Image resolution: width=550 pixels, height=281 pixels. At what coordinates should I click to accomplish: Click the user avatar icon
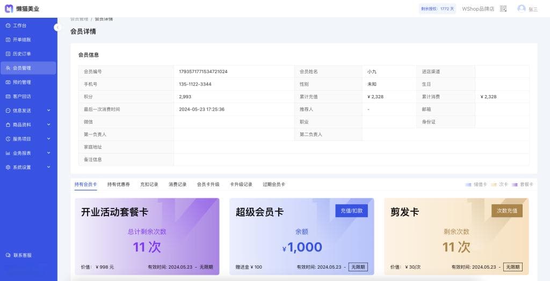522,9
